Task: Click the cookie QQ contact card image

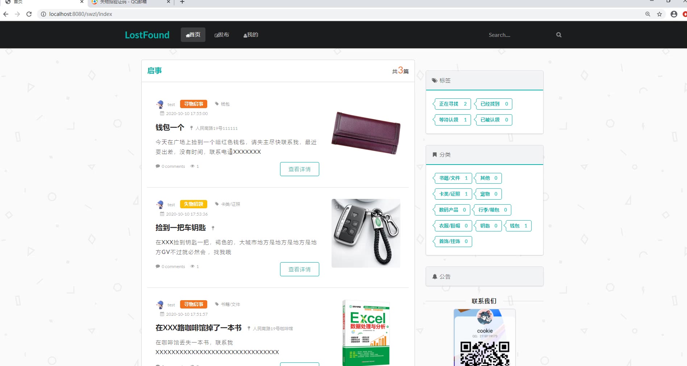Action: (485, 337)
